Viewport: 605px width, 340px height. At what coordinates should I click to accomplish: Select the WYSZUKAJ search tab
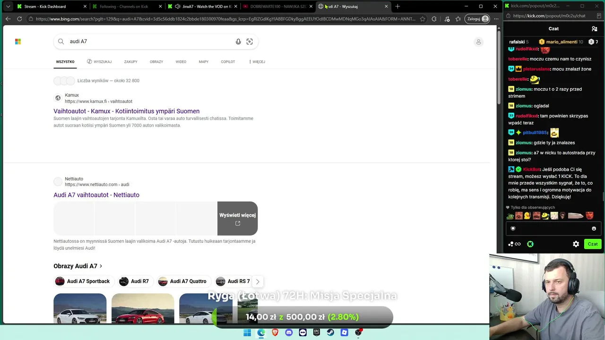(x=99, y=62)
